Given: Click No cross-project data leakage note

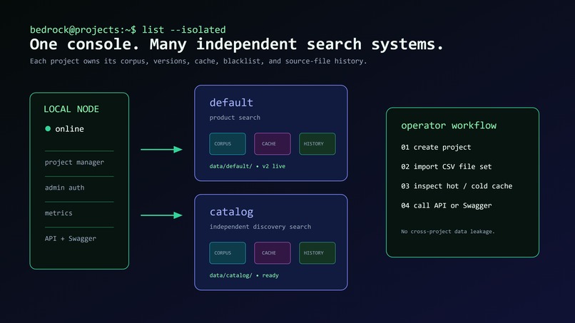Looking at the screenshot, I should [x=448, y=231].
